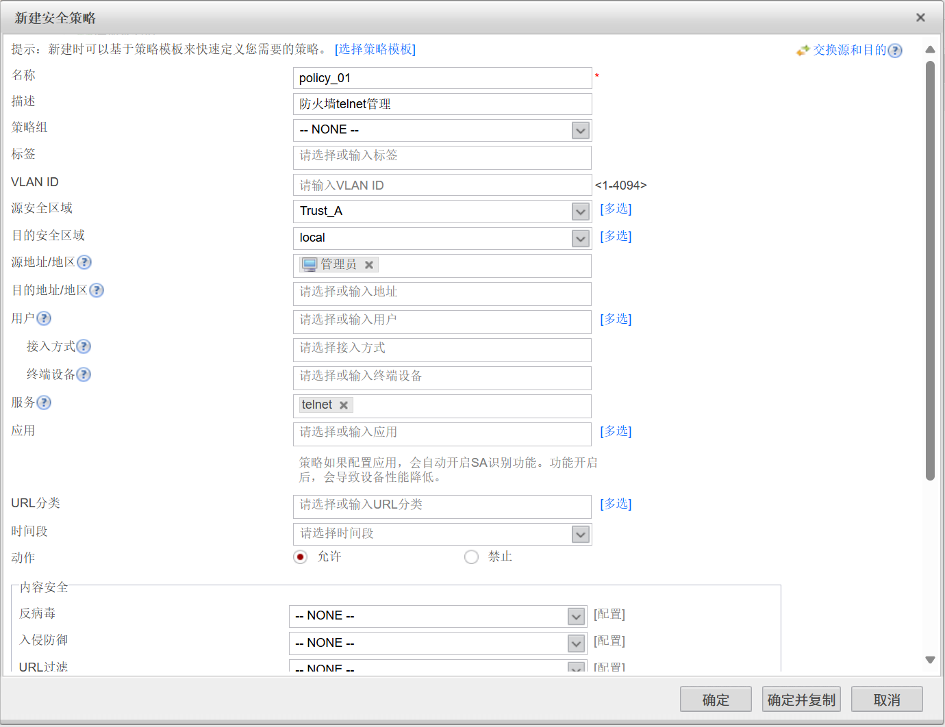
Task: Expand the 反病毒 NONE dropdown
Action: (577, 616)
